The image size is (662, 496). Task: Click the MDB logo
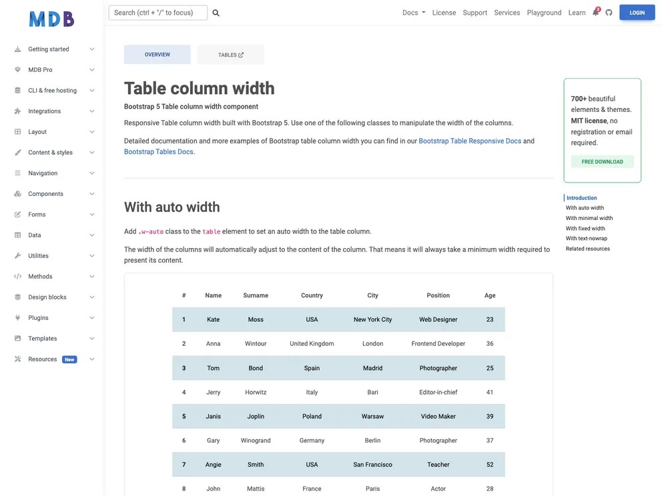50,18
